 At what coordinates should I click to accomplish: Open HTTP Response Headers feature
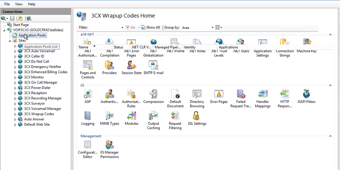[285, 99]
